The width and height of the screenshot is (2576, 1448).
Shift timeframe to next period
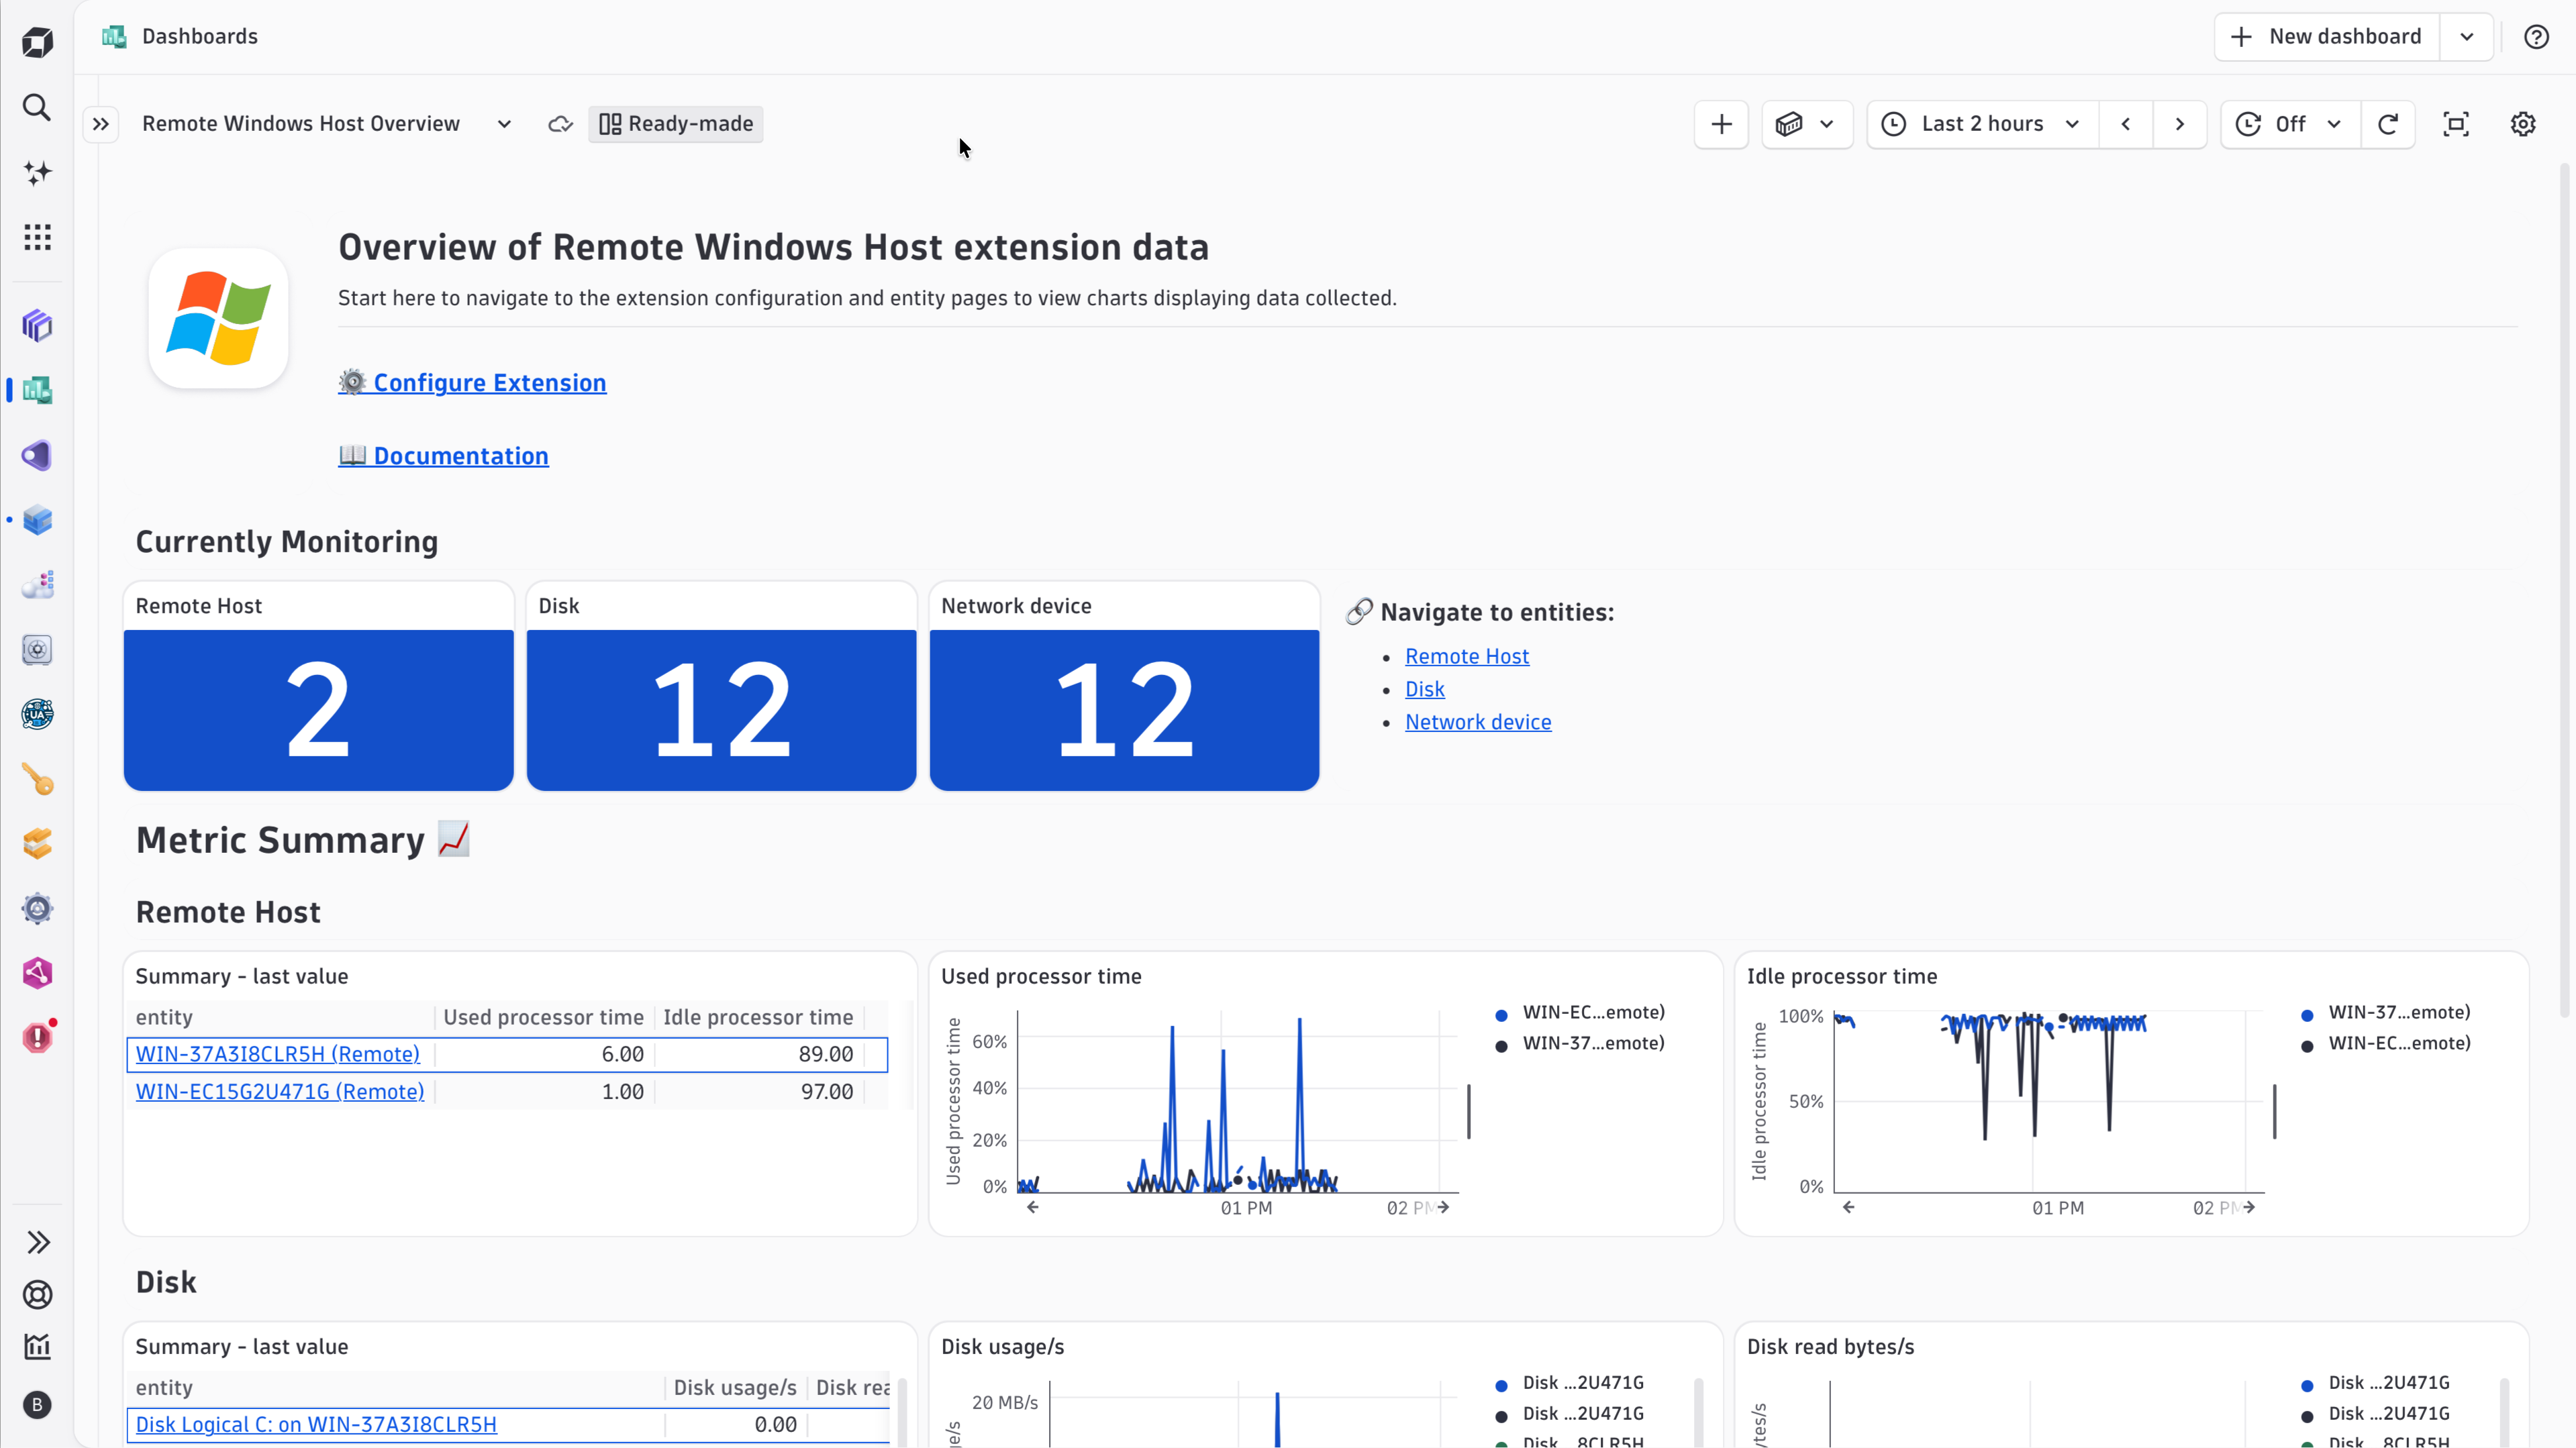(2180, 124)
